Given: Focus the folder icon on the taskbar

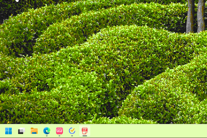Looking at the screenshot, I should (x=34, y=131).
